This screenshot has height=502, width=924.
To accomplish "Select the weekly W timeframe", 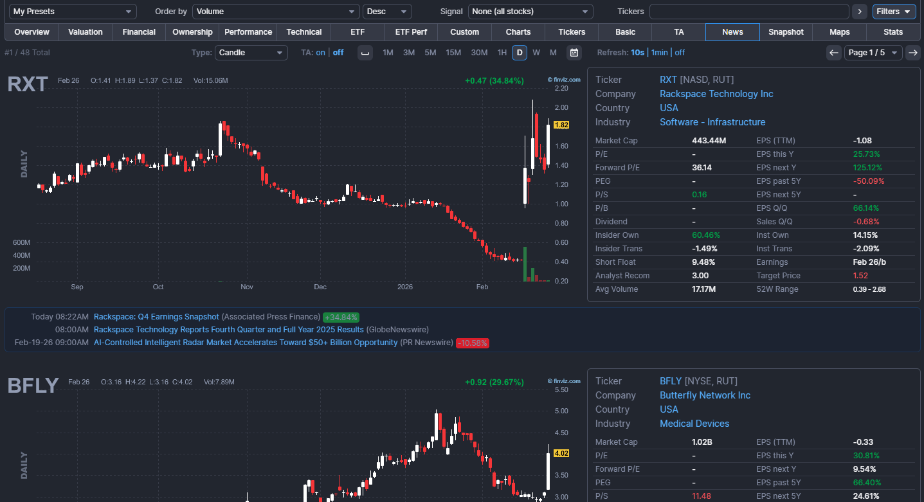I will [x=536, y=53].
